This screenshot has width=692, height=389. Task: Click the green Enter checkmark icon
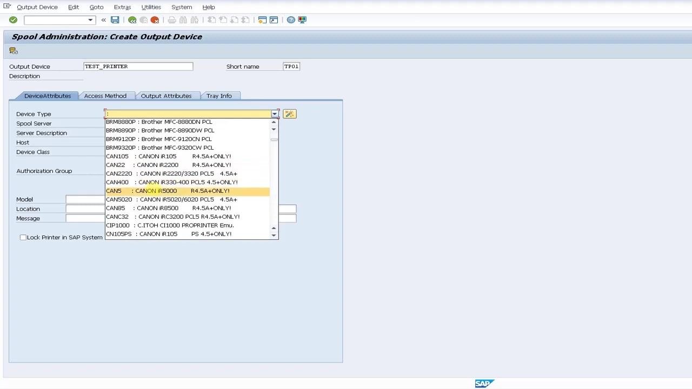tap(13, 20)
